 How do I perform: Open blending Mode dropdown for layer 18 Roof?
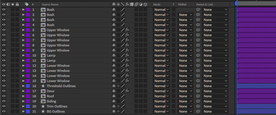161,96
